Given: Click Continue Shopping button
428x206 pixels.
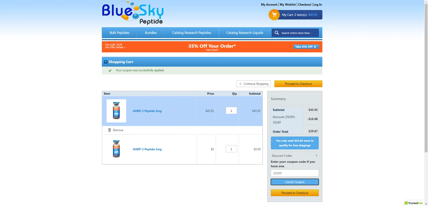Looking at the screenshot, I should (x=254, y=84).
